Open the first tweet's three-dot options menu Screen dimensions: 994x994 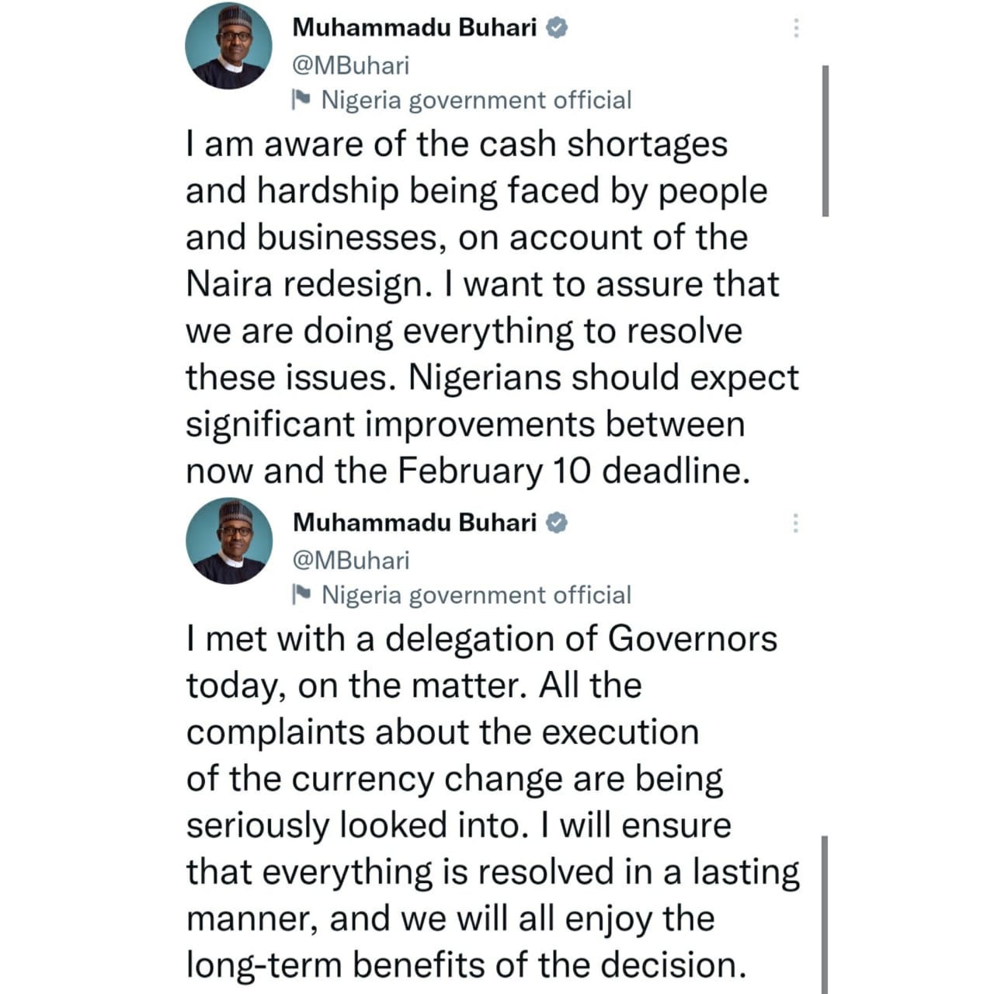click(796, 28)
